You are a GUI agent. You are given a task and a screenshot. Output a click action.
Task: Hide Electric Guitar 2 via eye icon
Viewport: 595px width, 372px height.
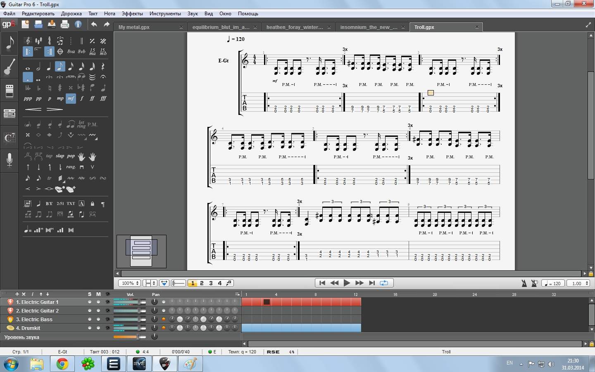pos(108,311)
